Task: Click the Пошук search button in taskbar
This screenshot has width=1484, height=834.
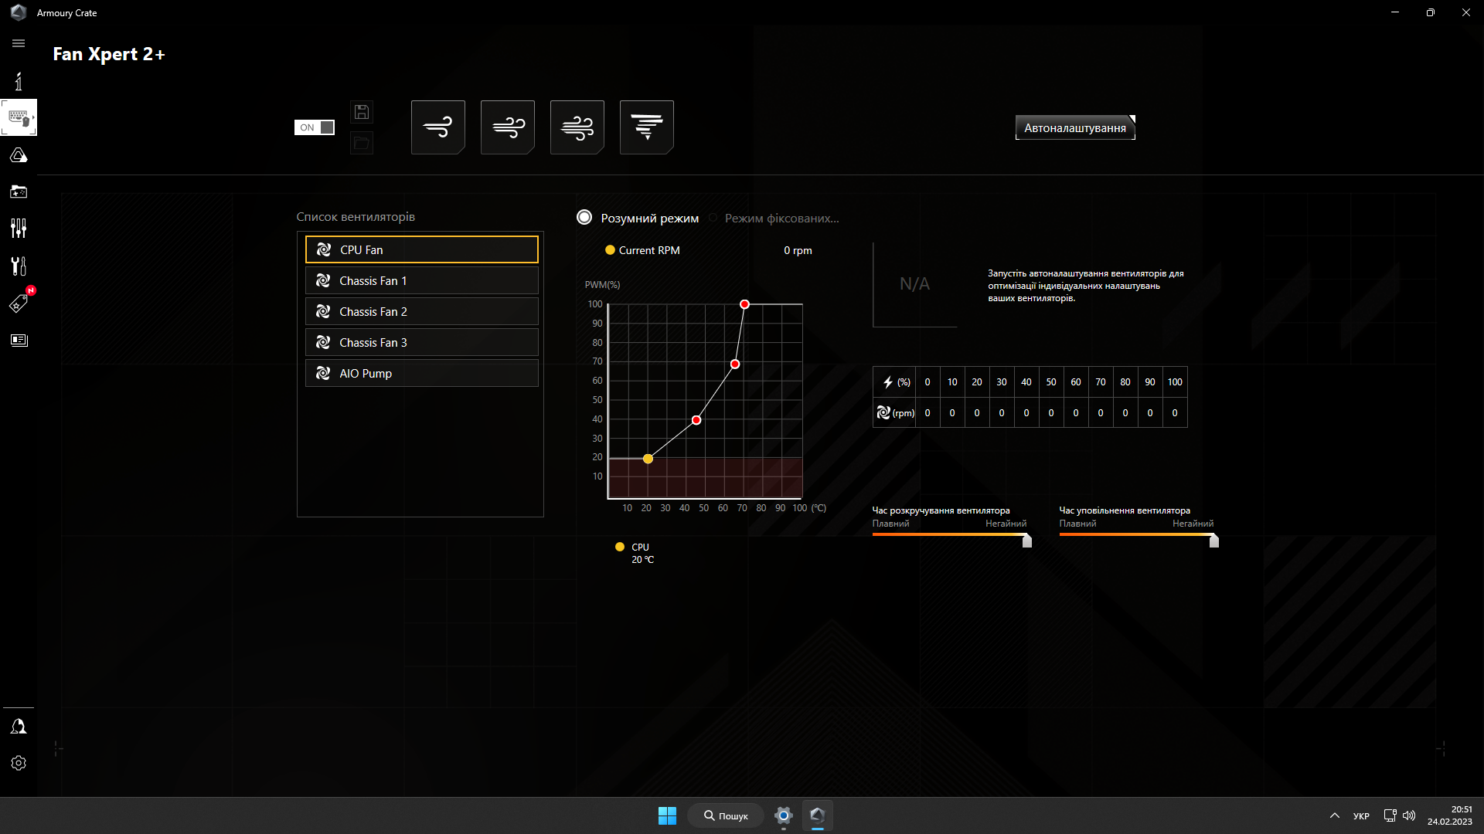Action: coord(725,815)
